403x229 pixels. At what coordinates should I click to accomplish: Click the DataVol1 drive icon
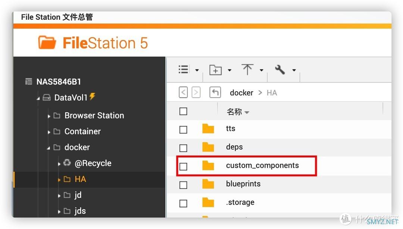tap(47, 97)
